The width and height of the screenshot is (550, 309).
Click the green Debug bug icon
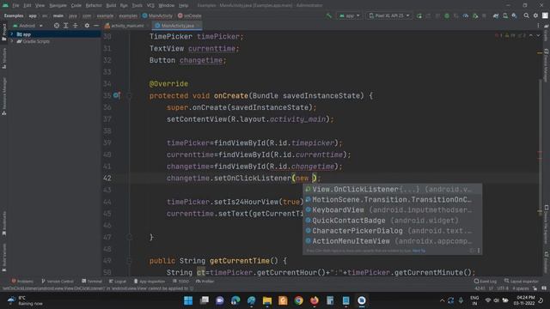click(447, 15)
